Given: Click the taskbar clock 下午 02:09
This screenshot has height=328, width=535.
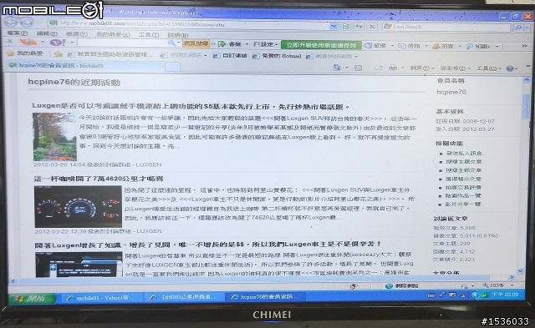Looking at the screenshot, I should [x=504, y=295].
